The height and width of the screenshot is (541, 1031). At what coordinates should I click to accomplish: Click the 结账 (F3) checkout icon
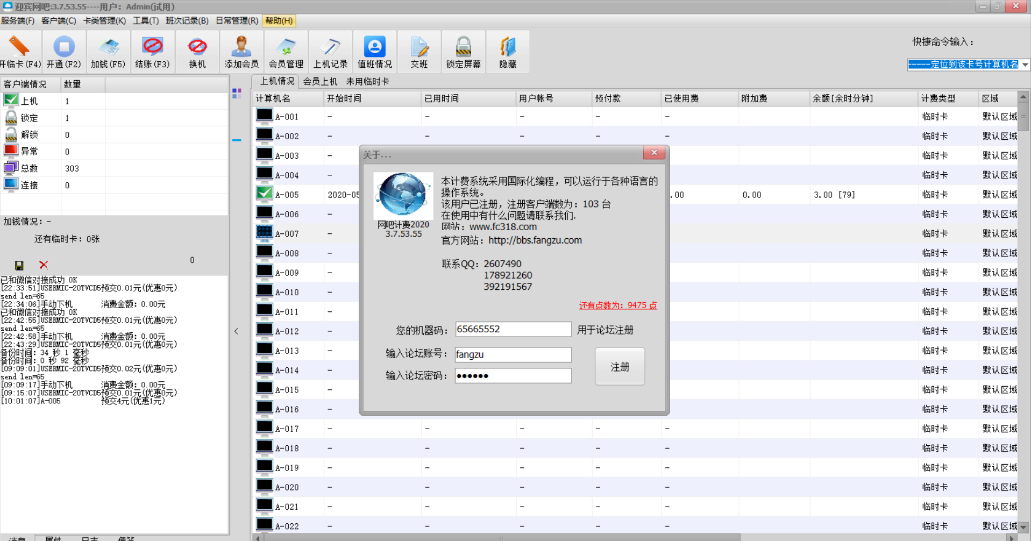152,52
